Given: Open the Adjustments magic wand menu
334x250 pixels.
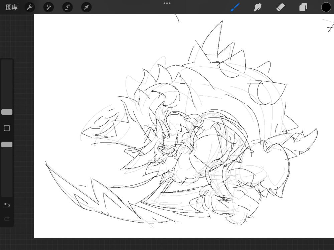Looking at the screenshot, I should 48,7.
